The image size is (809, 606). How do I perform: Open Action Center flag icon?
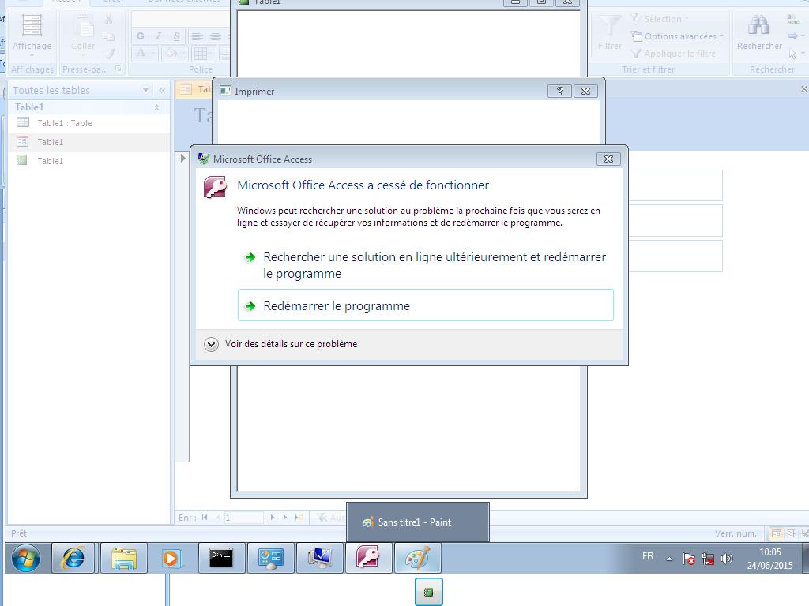point(688,559)
